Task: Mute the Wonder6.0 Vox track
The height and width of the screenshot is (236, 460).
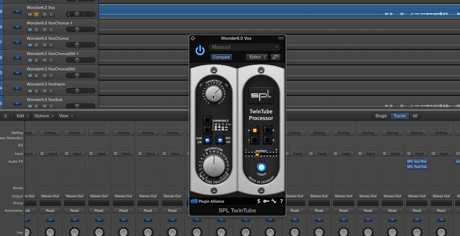Action: 30,14
